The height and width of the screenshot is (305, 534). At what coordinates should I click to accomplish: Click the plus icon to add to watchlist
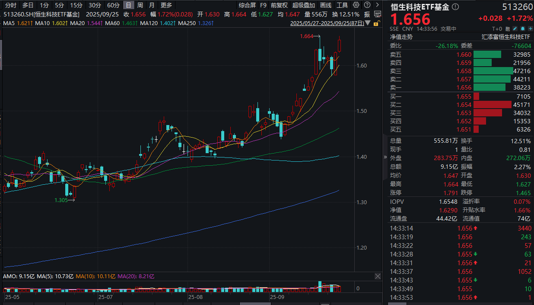530,28
